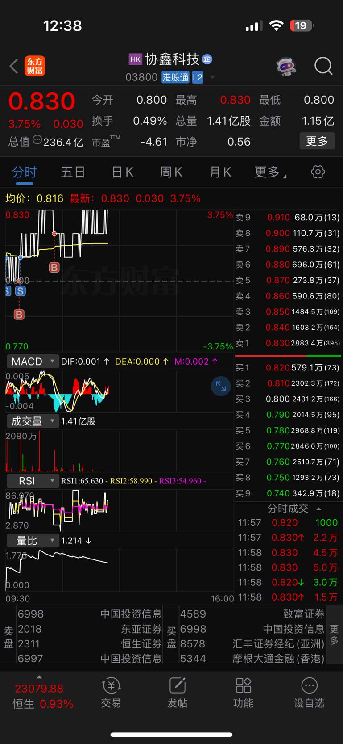Screen dimensions: 343x744
Task: Expand the 恒生 index bar arrow
Action: [x=39, y=677]
